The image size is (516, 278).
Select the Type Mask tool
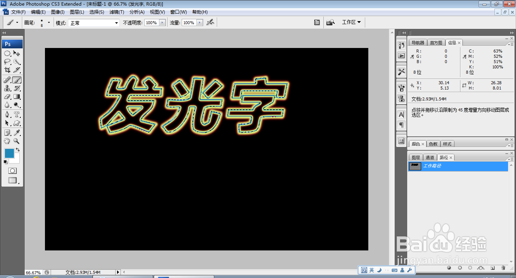pyautogui.click(x=17, y=114)
